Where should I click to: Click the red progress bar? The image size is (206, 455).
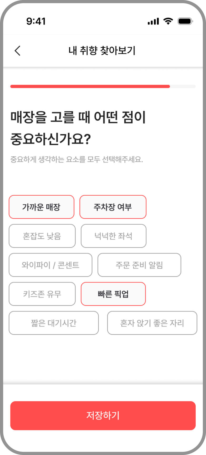pyautogui.click(x=90, y=86)
